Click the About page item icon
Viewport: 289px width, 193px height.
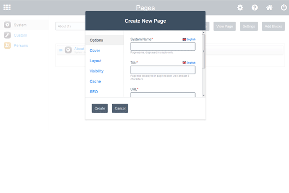tap(68, 50)
